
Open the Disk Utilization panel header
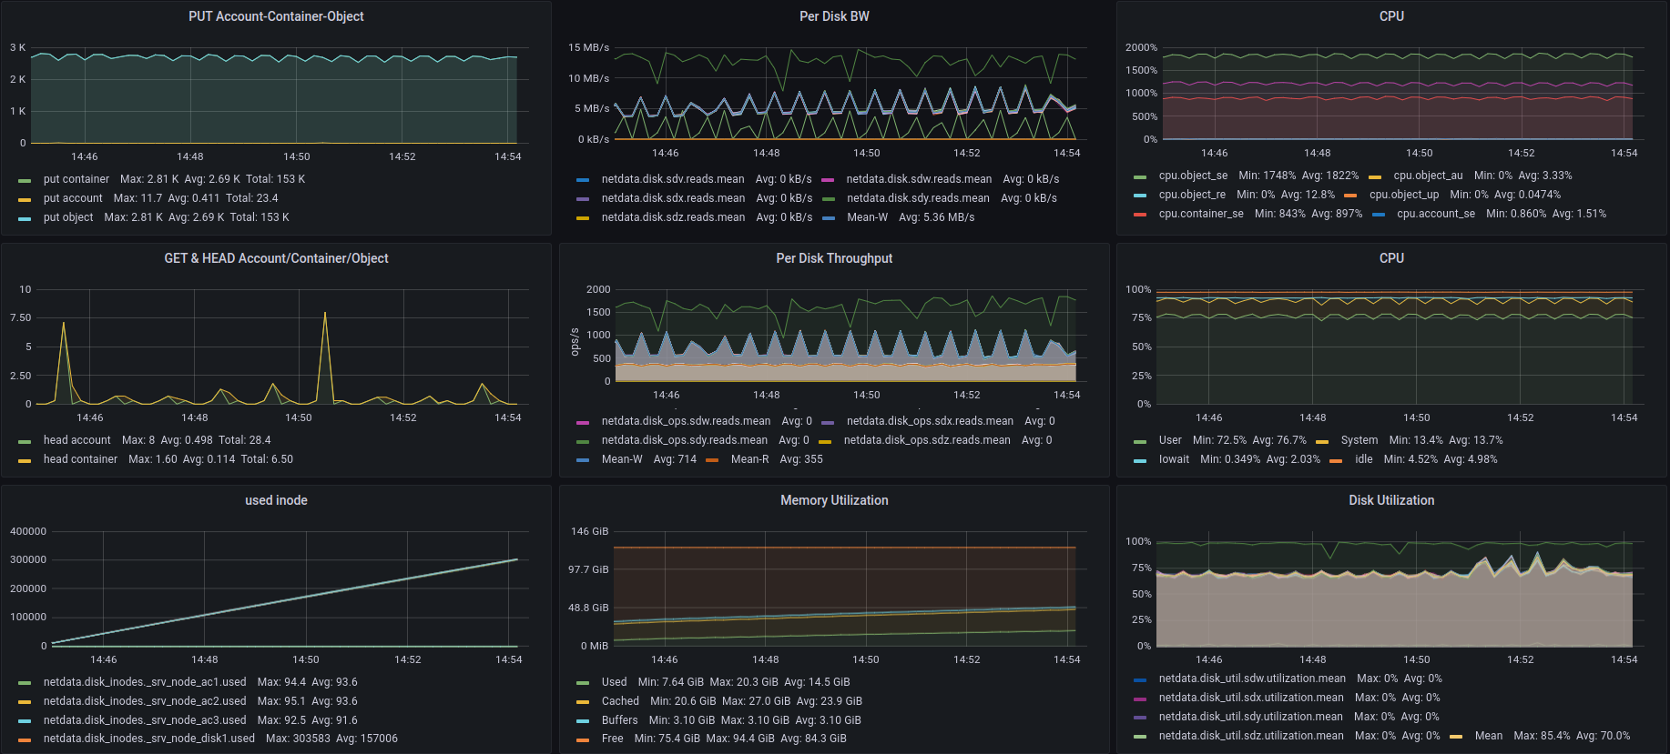point(1390,500)
